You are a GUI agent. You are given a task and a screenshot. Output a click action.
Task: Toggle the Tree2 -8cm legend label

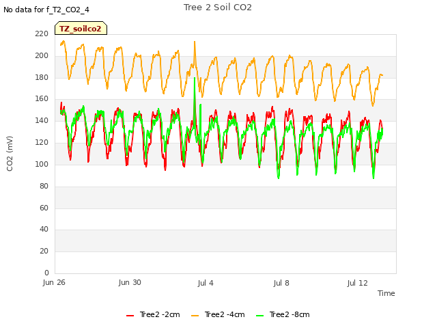(290, 314)
